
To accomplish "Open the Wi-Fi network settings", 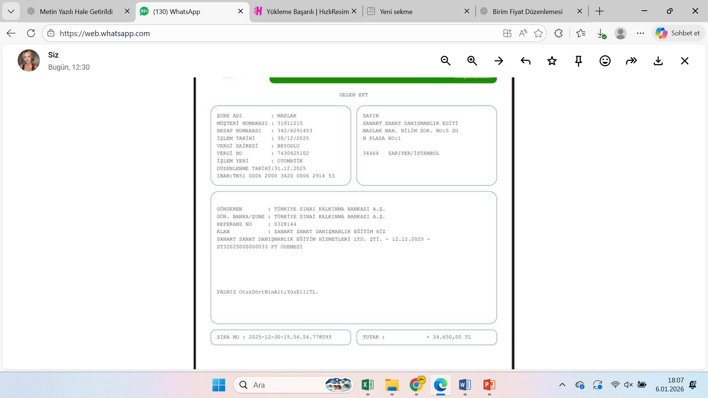I will pos(615,385).
